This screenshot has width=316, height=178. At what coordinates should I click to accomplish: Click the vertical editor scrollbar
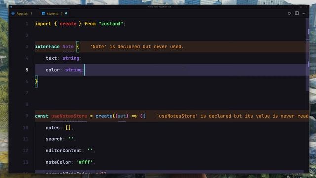tap(307, 54)
